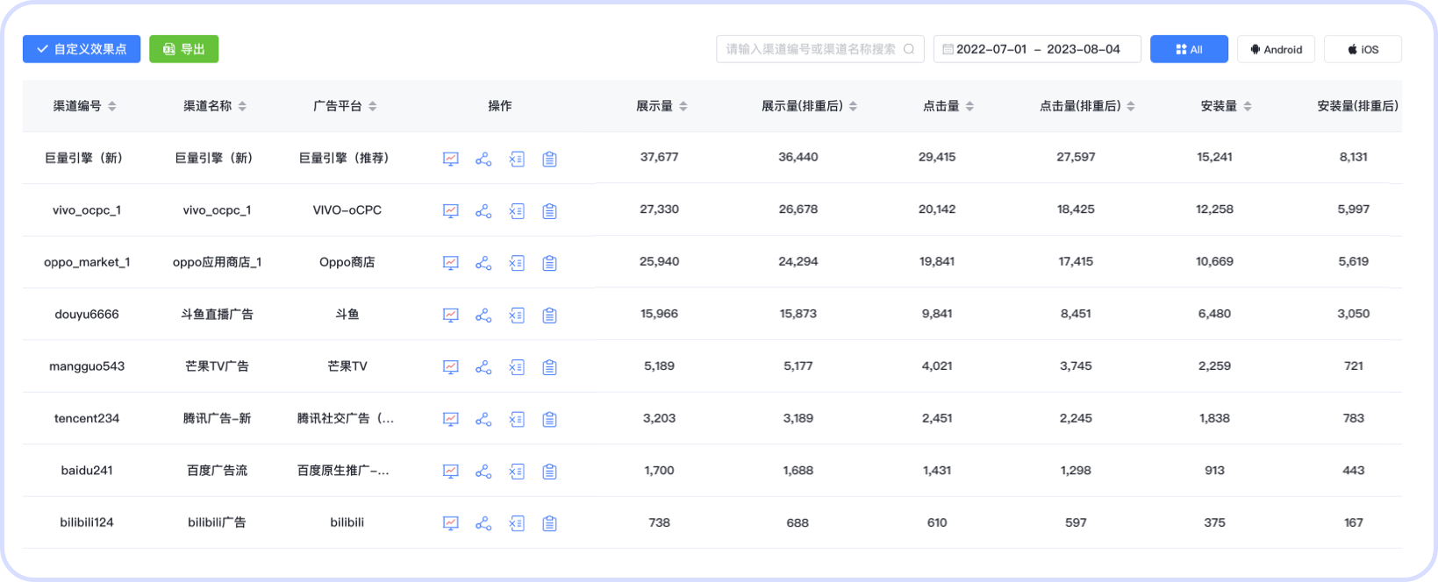The image size is (1438, 582).
Task: Click platform cell 腾讯社交广告（...
Action: 346,418
